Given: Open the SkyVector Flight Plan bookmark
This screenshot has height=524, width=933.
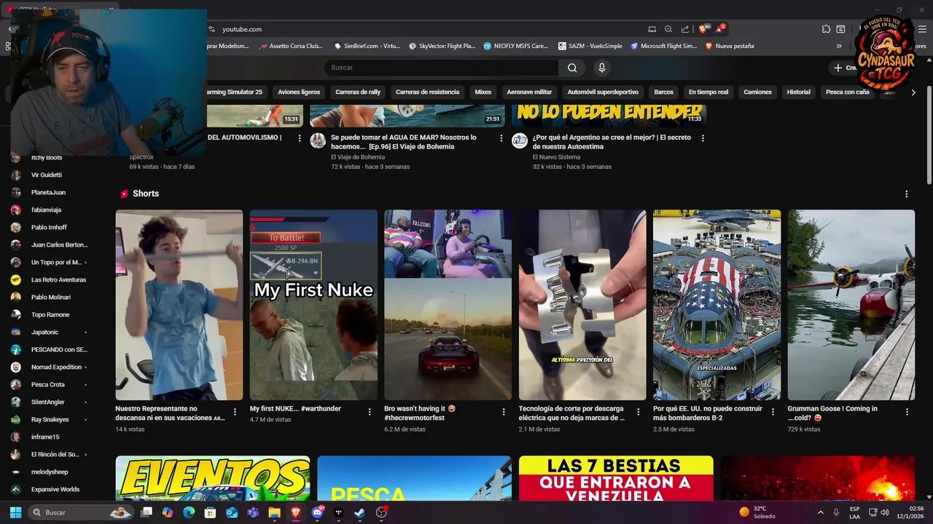Looking at the screenshot, I should [x=442, y=46].
